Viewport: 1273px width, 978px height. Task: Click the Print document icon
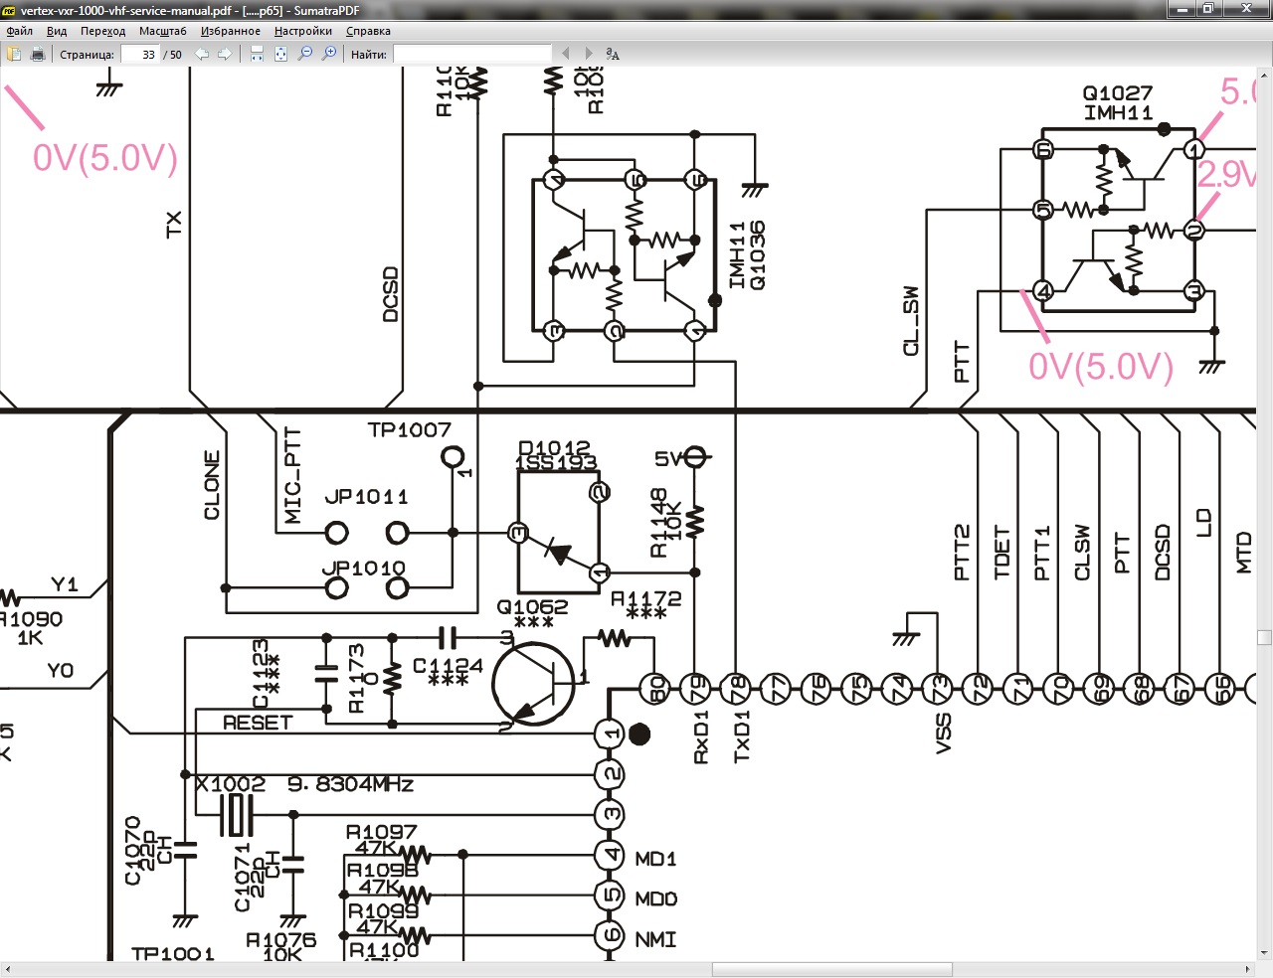point(38,54)
